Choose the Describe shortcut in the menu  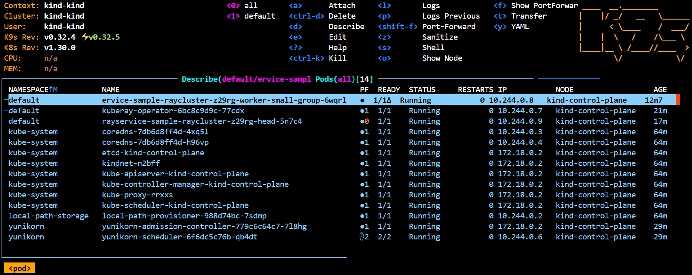coord(346,27)
